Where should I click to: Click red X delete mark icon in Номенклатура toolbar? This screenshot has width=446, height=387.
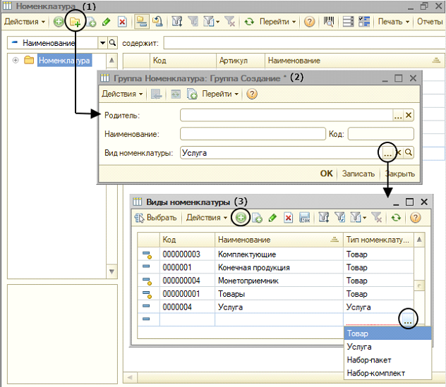coord(122,22)
